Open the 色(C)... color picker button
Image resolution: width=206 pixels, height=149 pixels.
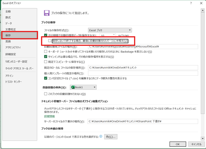(x=110, y=137)
